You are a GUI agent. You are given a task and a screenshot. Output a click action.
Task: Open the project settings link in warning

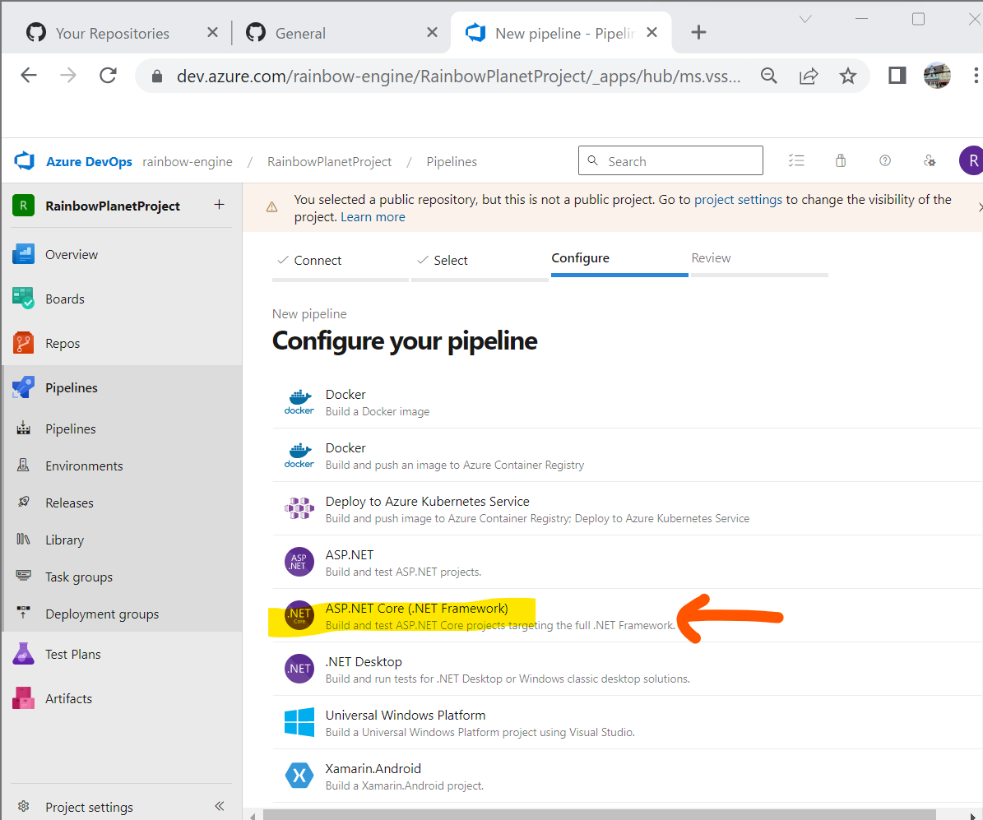click(738, 199)
